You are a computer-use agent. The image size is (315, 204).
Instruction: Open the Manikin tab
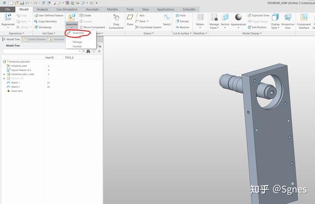pyautogui.click(x=112, y=9)
